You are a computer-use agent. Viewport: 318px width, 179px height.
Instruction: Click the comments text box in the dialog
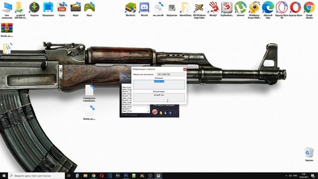click(159, 97)
